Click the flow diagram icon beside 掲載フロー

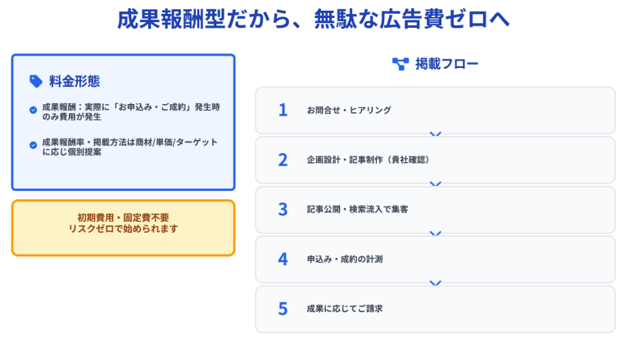coord(400,64)
